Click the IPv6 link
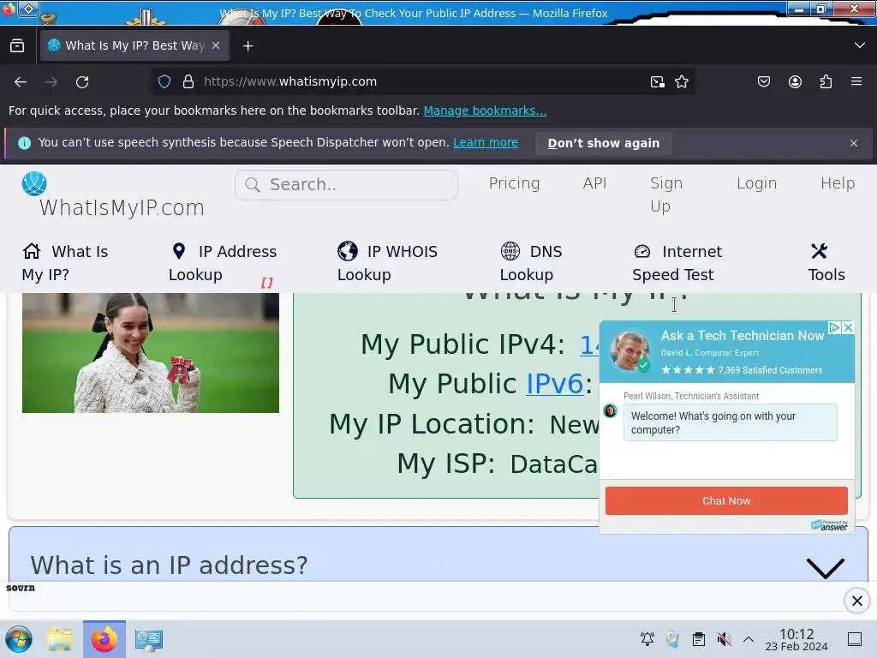Image resolution: width=877 pixels, height=658 pixels. coord(554,384)
